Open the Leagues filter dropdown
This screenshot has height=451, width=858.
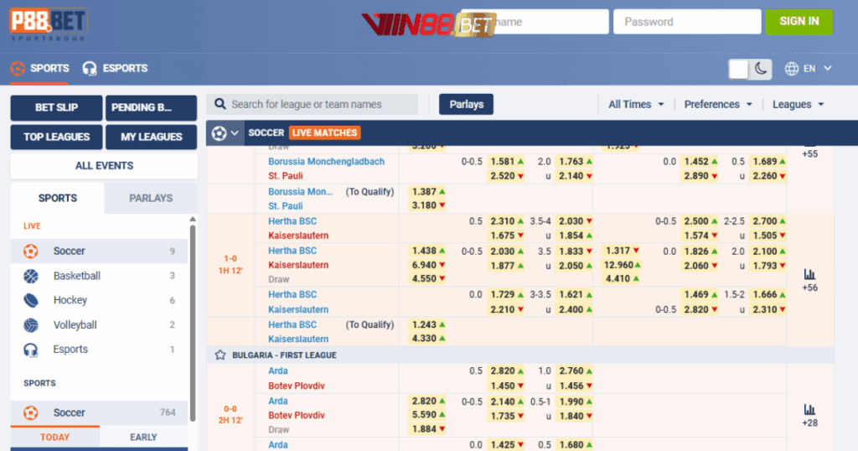click(x=798, y=104)
